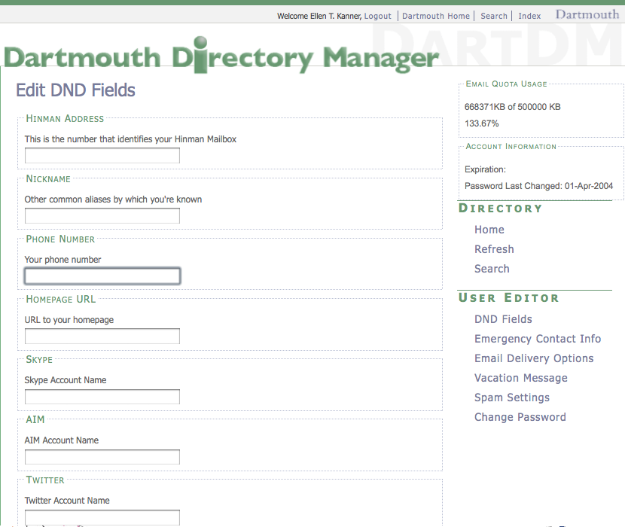Click the Logout link
Screen dimensions: 625x527
(377, 16)
